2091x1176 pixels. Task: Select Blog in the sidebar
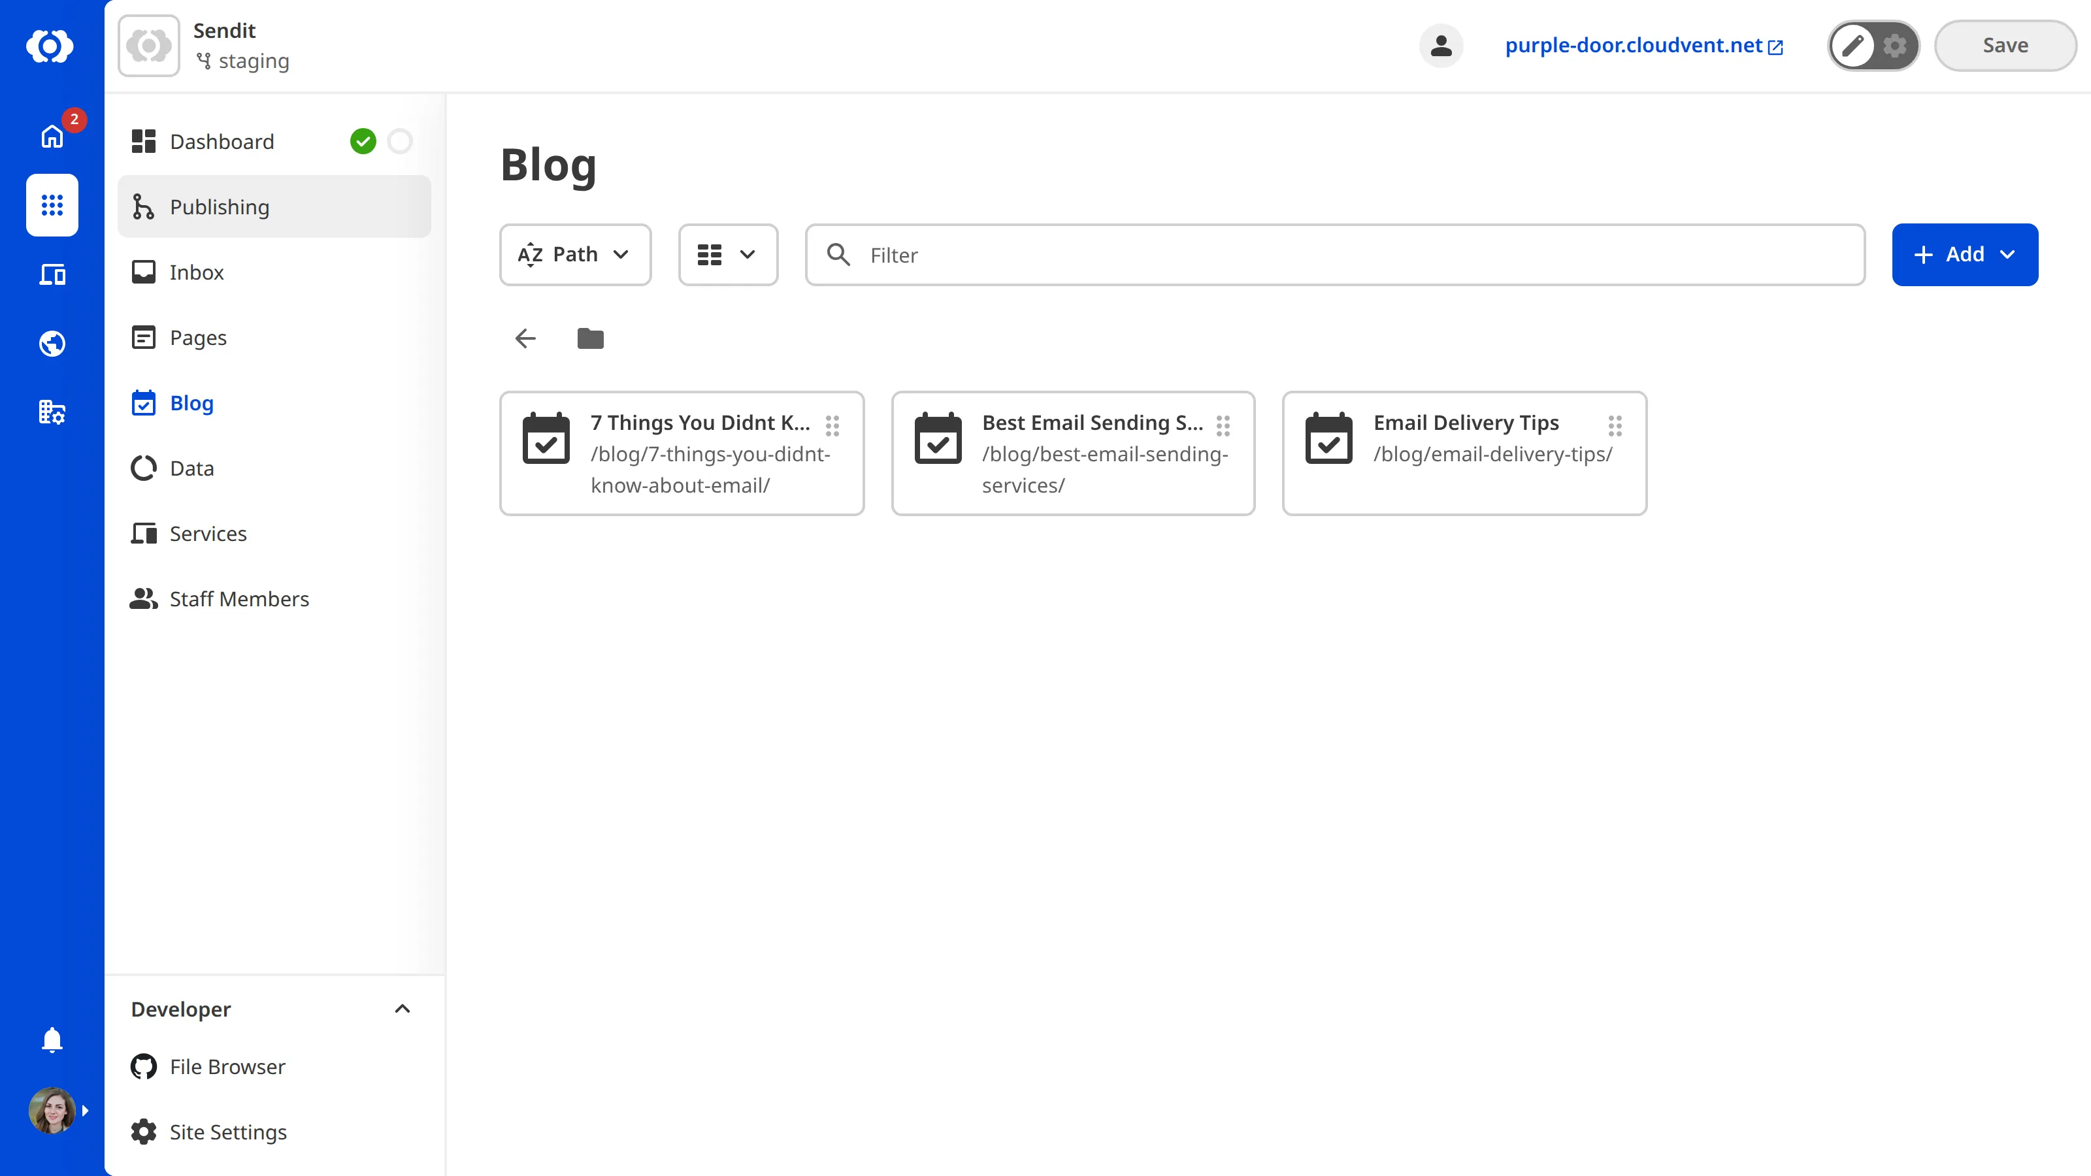191,402
